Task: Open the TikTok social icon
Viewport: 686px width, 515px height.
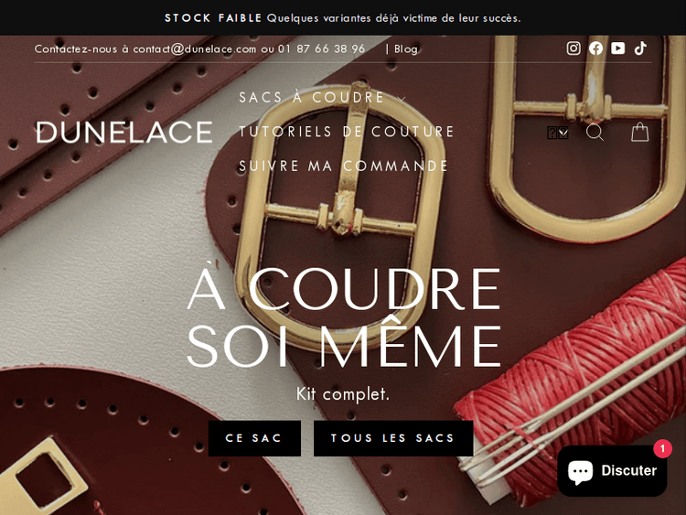Action: point(640,48)
